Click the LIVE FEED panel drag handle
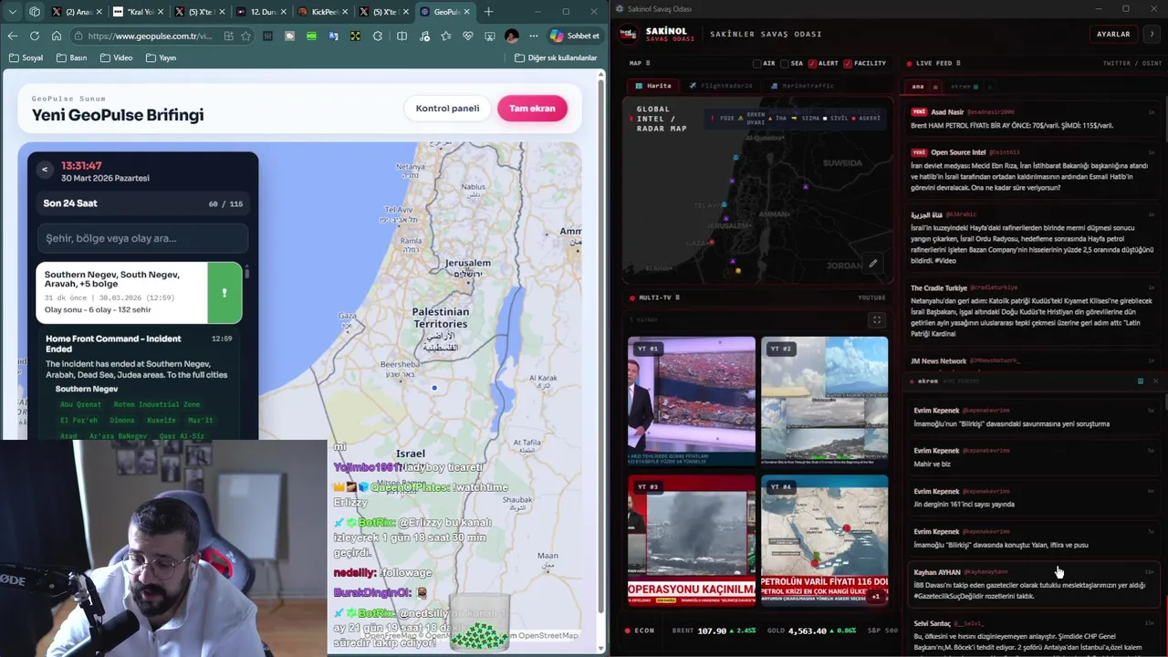This screenshot has width=1168, height=657. coord(958,64)
